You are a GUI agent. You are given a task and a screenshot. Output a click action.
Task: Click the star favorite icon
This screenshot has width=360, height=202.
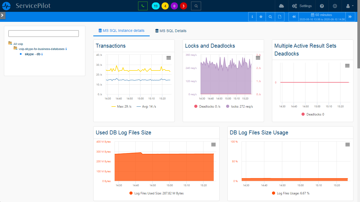[x=261, y=17]
